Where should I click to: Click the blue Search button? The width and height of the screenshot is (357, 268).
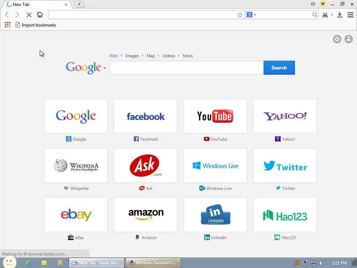click(279, 68)
